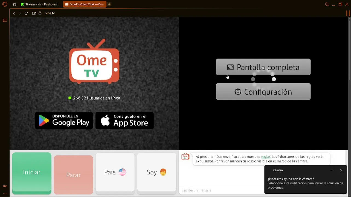Open Cámara notification options menu
This screenshot has height=197, width=351.
pos(332,170)
